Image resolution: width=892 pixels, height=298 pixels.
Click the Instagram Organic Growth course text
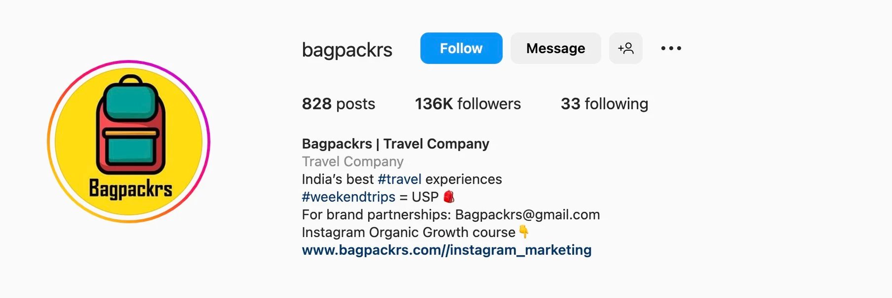point(409,232)
